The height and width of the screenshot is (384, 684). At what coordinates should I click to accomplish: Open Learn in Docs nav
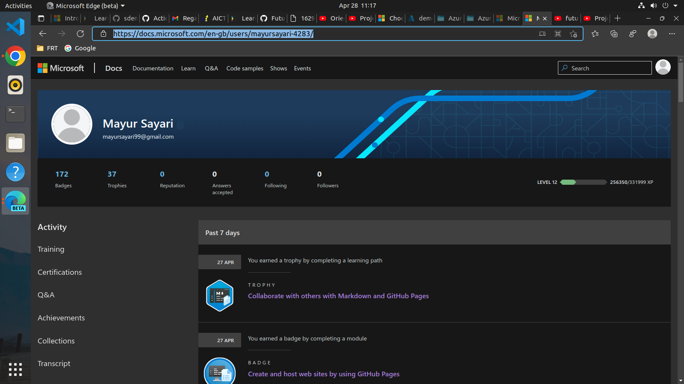[188, 68]
